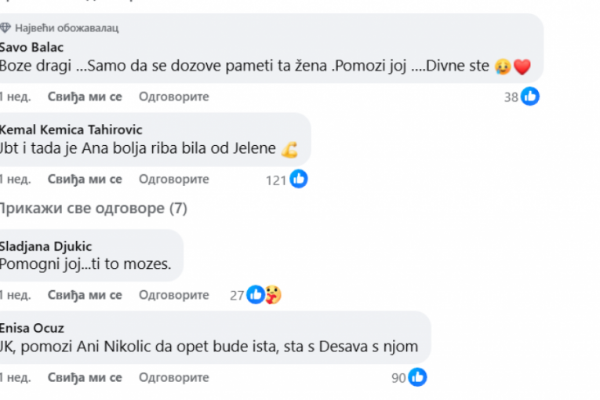Open Sladjana Djukic's profile
The width and height of the screenshot is (600, 400).
[45, 246]
